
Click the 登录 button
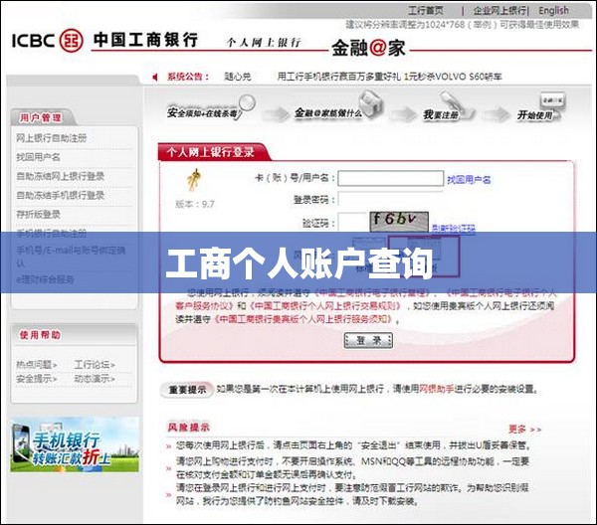[x=368, y=340]
